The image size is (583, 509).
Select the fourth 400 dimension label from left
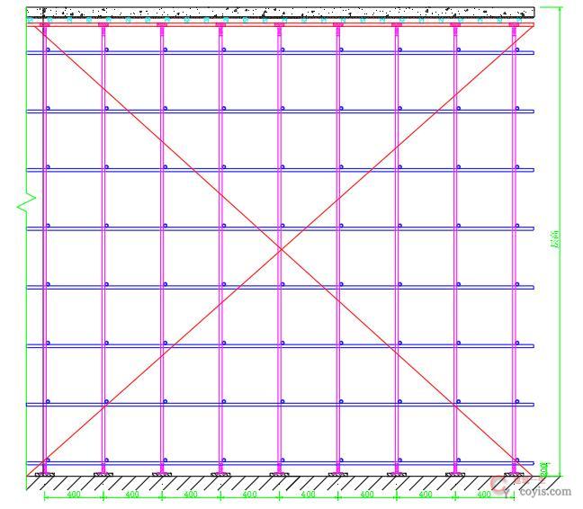click(250, 495)
